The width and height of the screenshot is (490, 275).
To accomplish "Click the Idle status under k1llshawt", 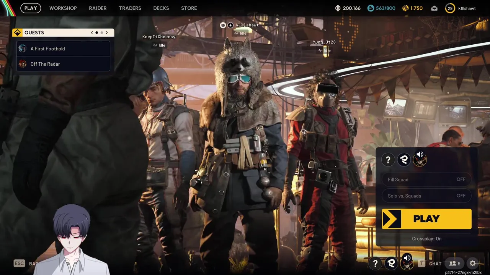I will [x=240, y=33].
